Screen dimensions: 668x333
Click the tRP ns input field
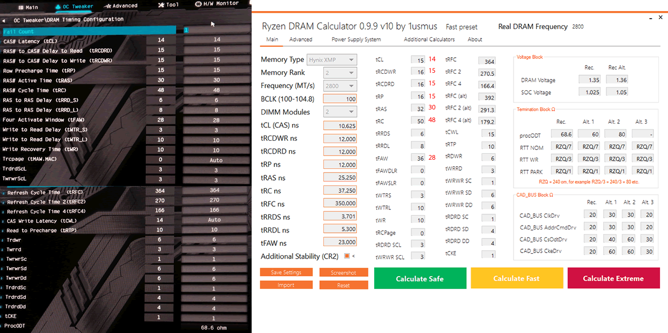[340, 165]
